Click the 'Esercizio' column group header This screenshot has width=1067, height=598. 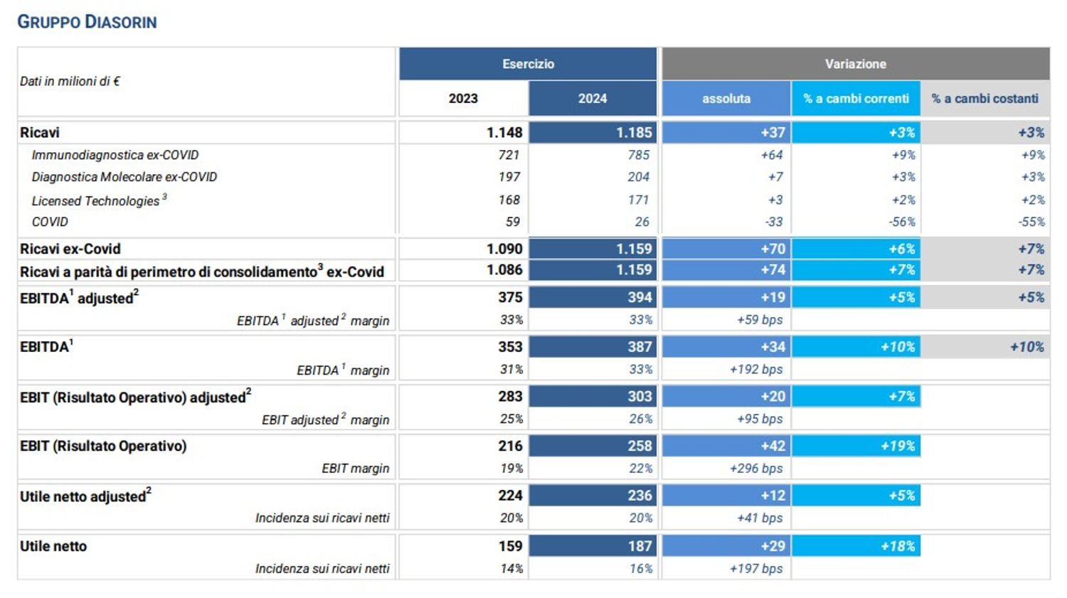528,64
